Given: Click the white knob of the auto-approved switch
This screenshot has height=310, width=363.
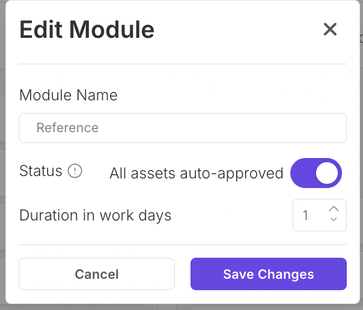Looking at the screenshot, I should pos(328,174).
